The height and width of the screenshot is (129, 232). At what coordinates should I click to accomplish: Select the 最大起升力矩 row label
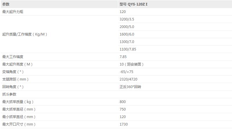pos(13,12)
